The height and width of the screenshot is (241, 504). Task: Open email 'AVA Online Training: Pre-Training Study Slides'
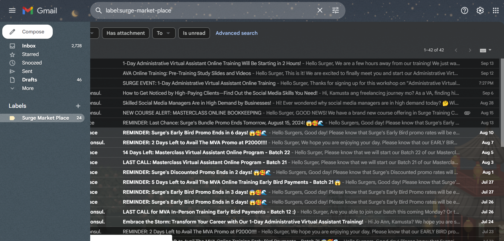(x=295, y=73)
